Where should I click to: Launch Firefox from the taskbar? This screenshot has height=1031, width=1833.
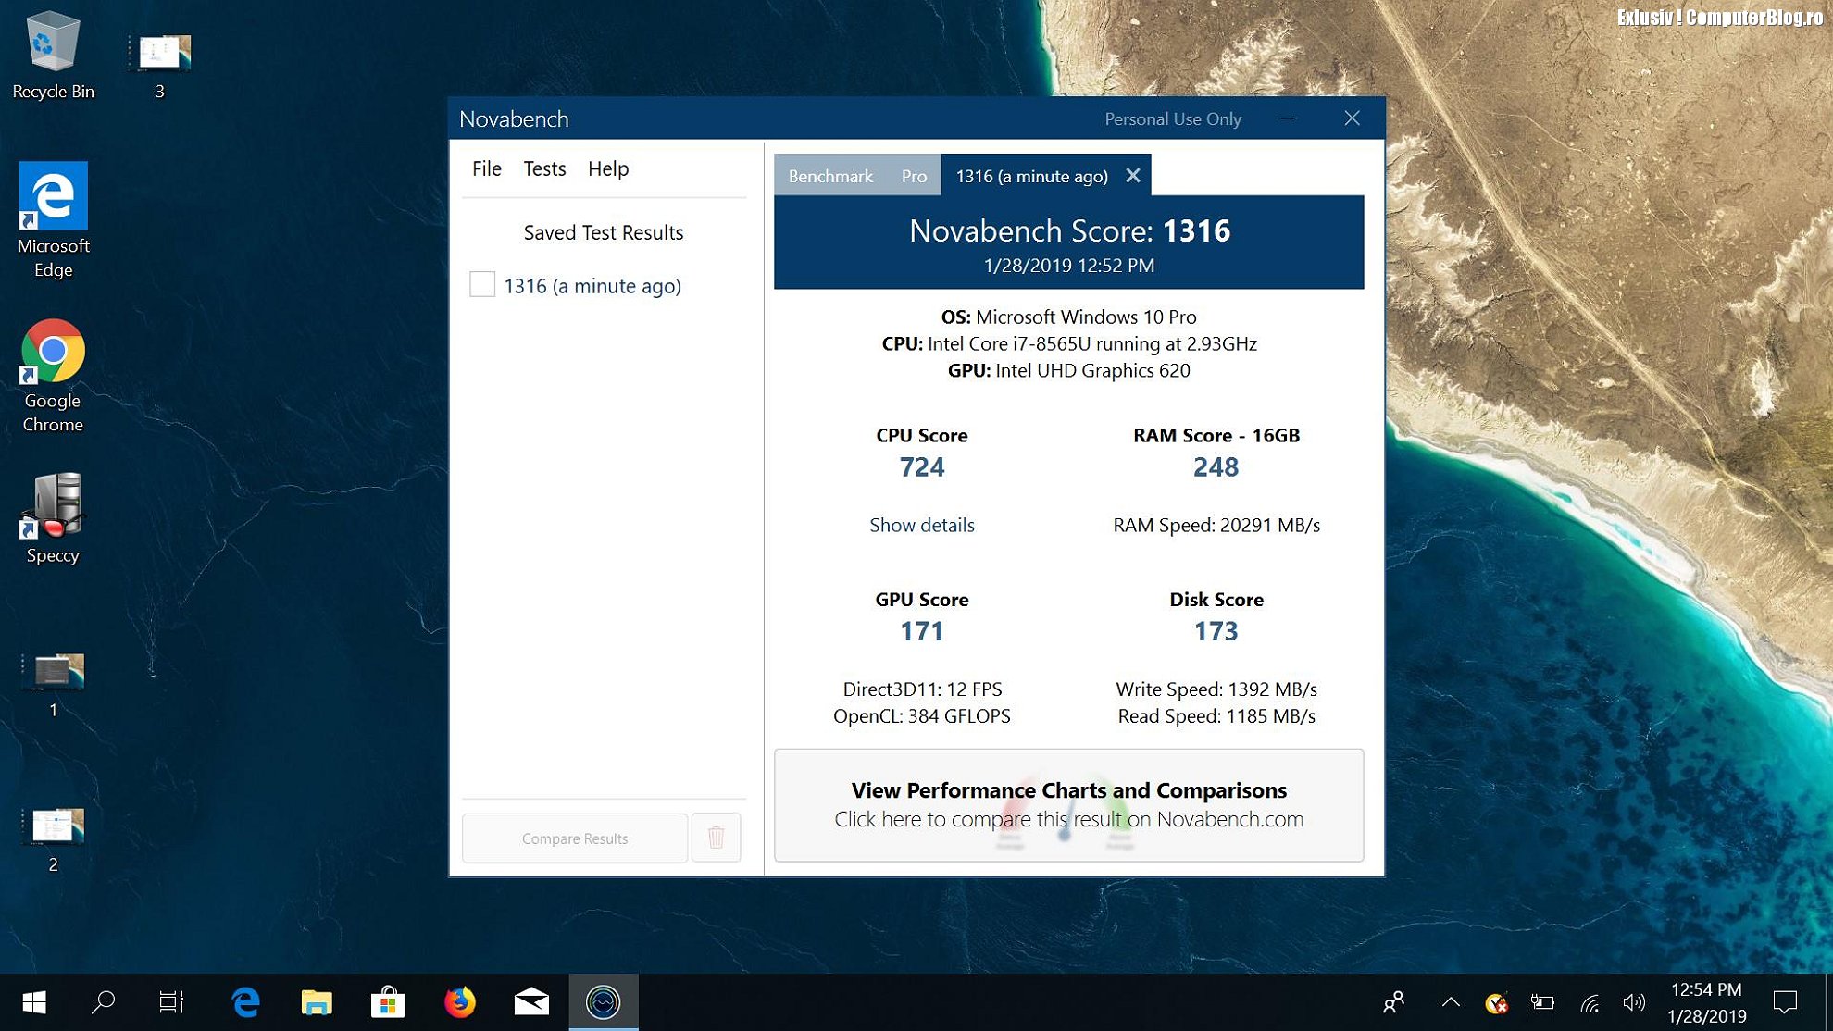[x=459, y=1001]
